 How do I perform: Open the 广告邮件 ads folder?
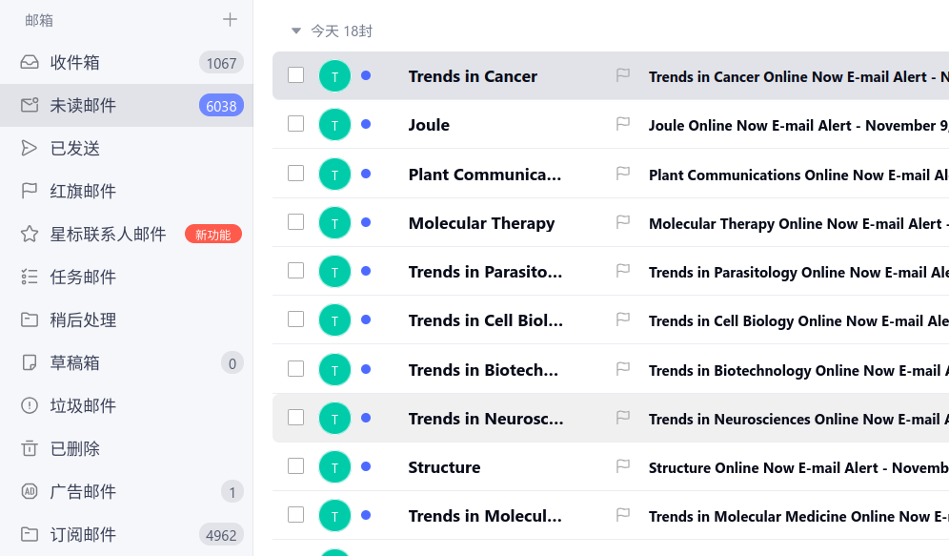[x=127, y=492]
